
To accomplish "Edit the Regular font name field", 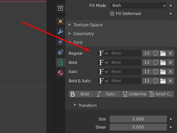I will click(x=125, y=53).
